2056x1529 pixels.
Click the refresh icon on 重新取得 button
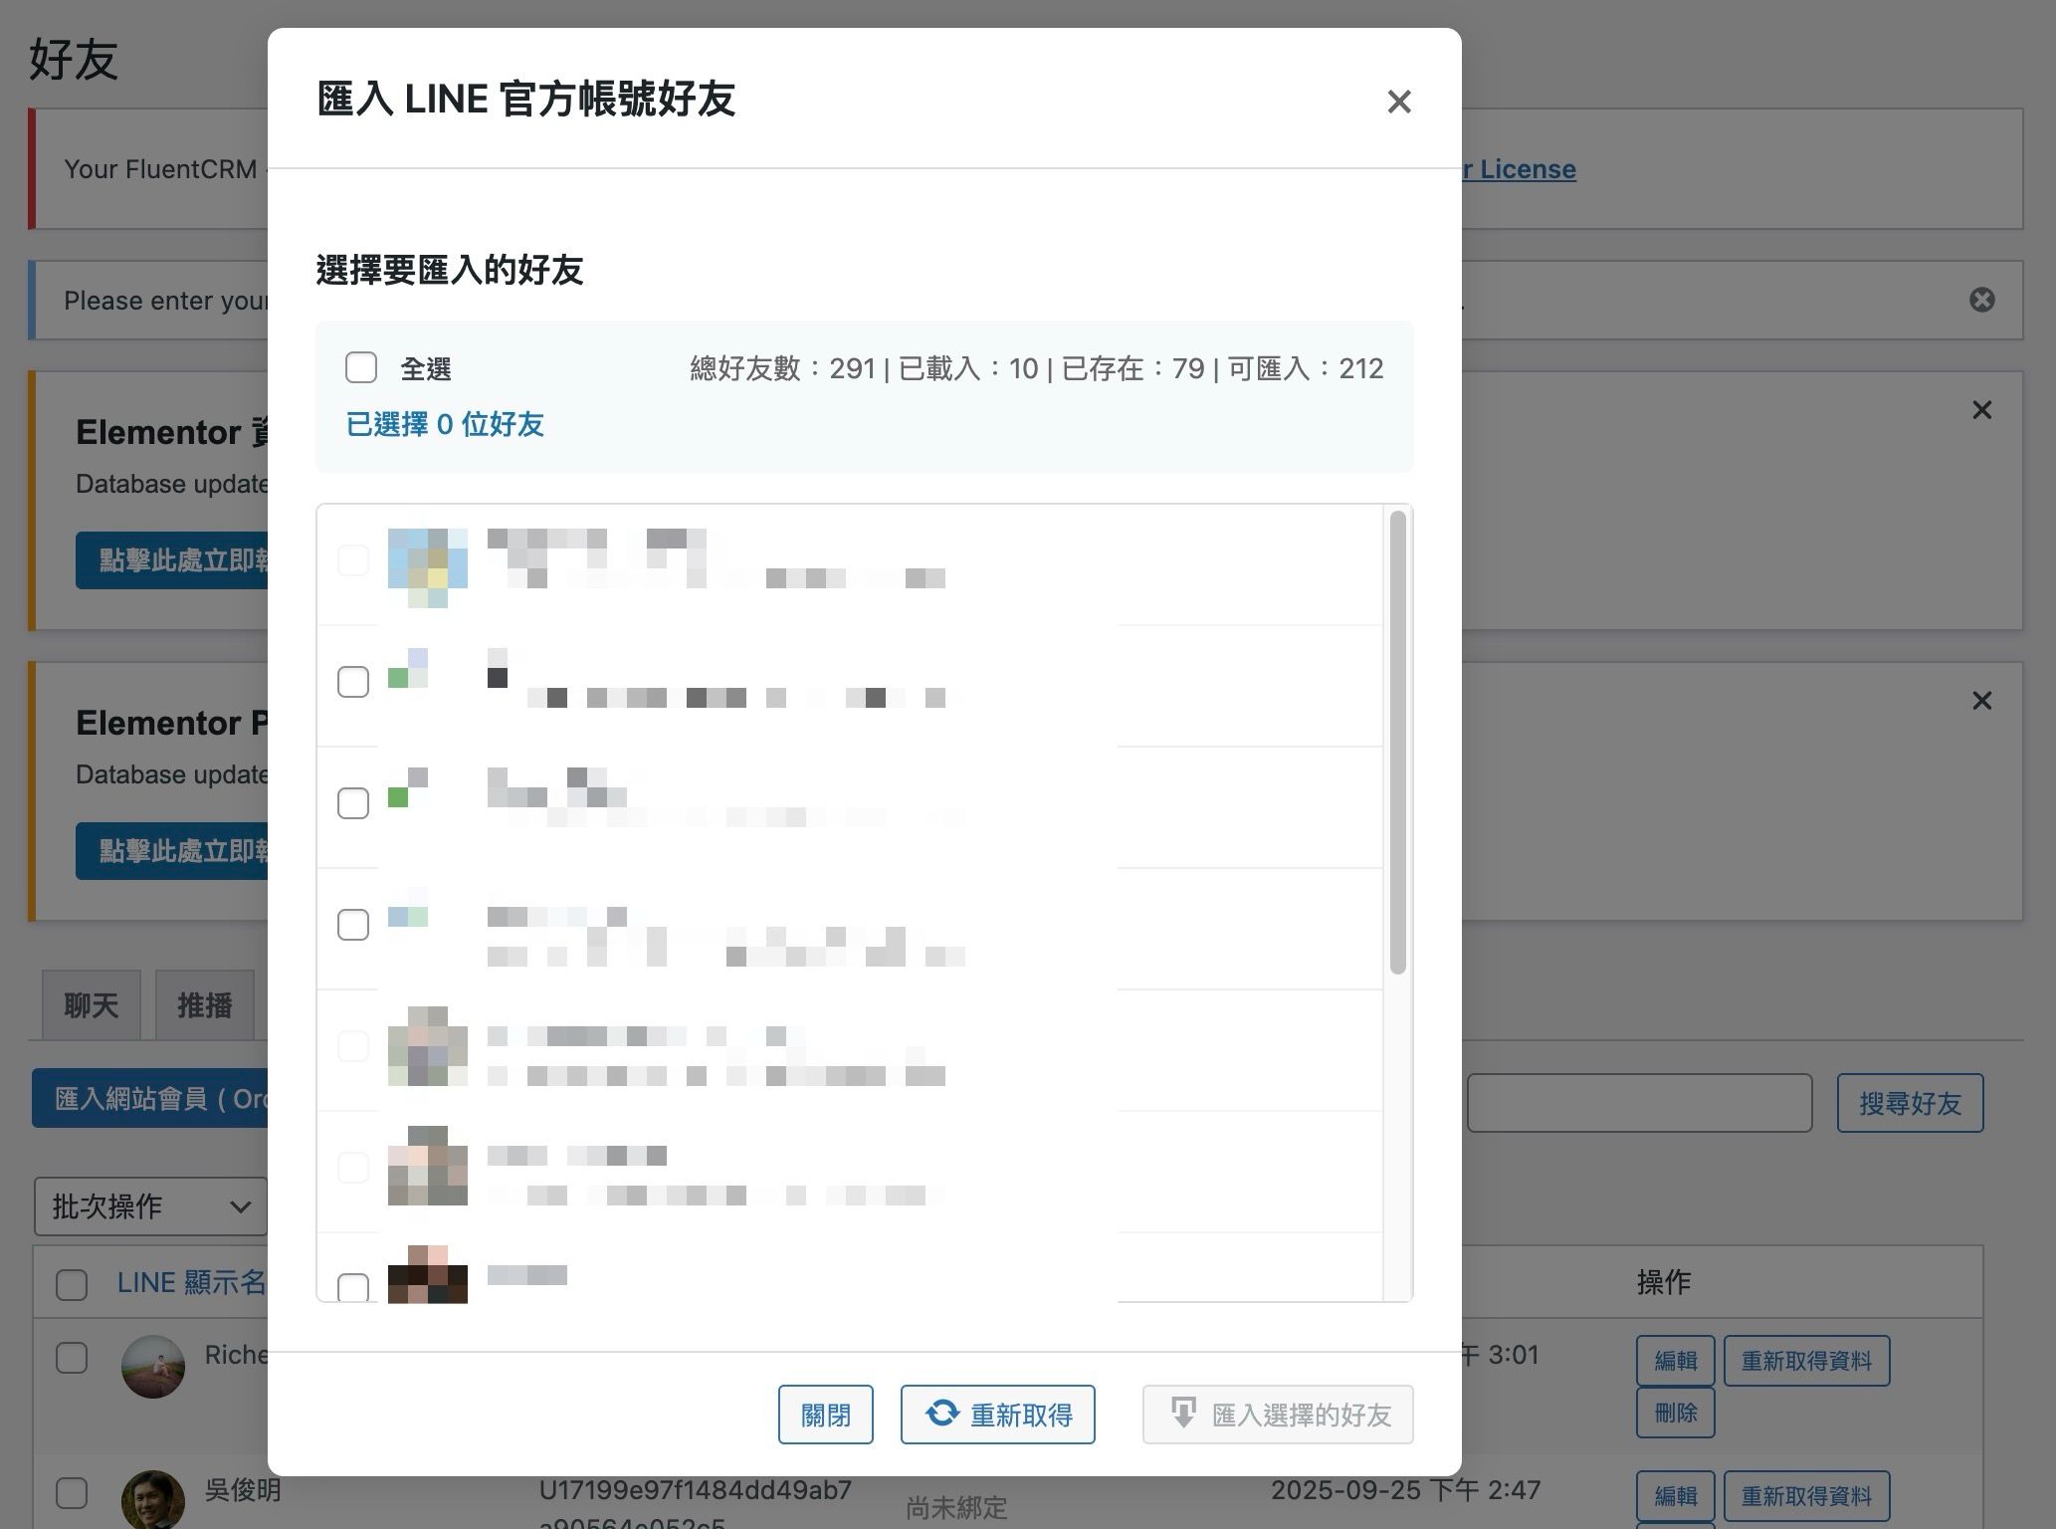tap(941, 1414)
